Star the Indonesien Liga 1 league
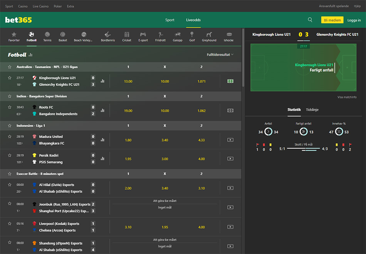Screen dimensions: 366x254 (10, 126)
